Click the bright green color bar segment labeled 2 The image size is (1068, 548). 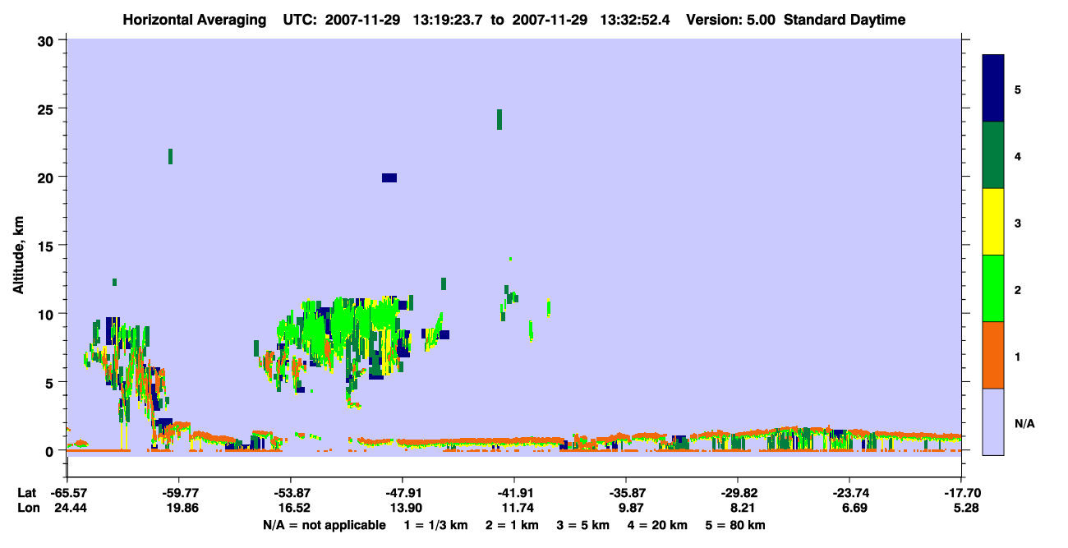click(x=993, y=288)
